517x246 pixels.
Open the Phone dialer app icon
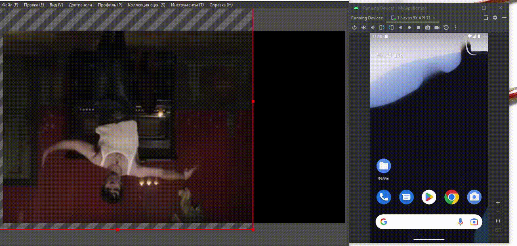pos(384,197)
